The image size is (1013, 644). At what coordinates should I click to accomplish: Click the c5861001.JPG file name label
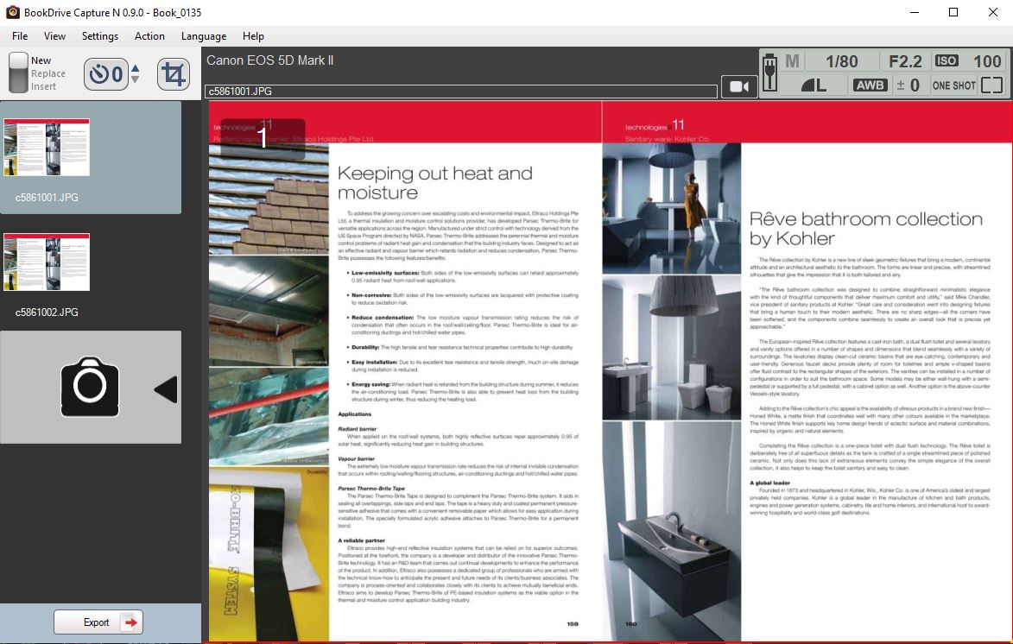[x=47, y=198]
